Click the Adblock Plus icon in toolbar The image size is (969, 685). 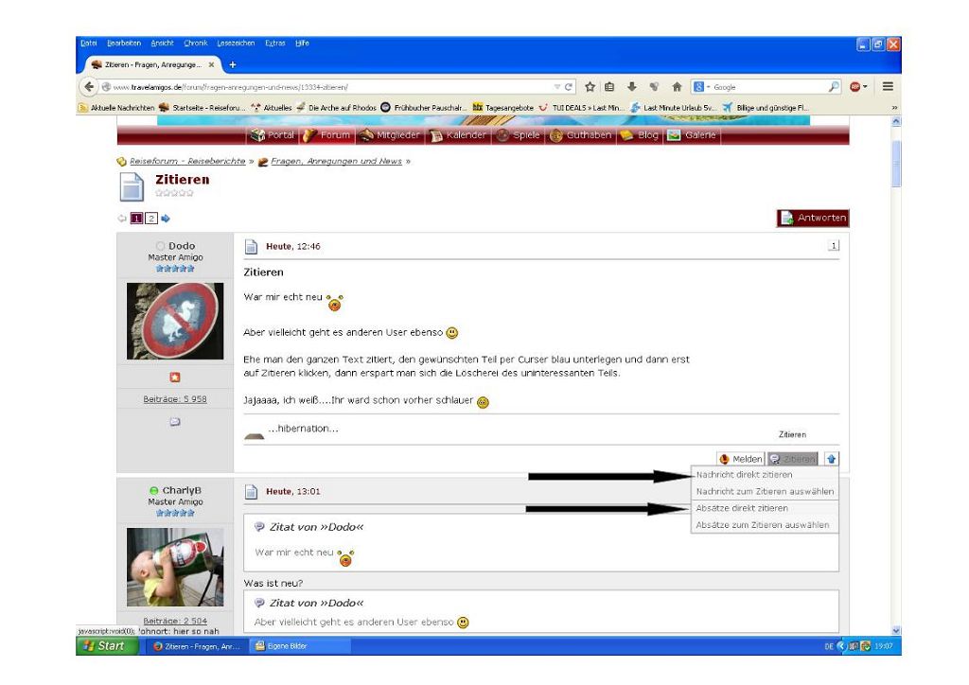click(x=854, y=87)
